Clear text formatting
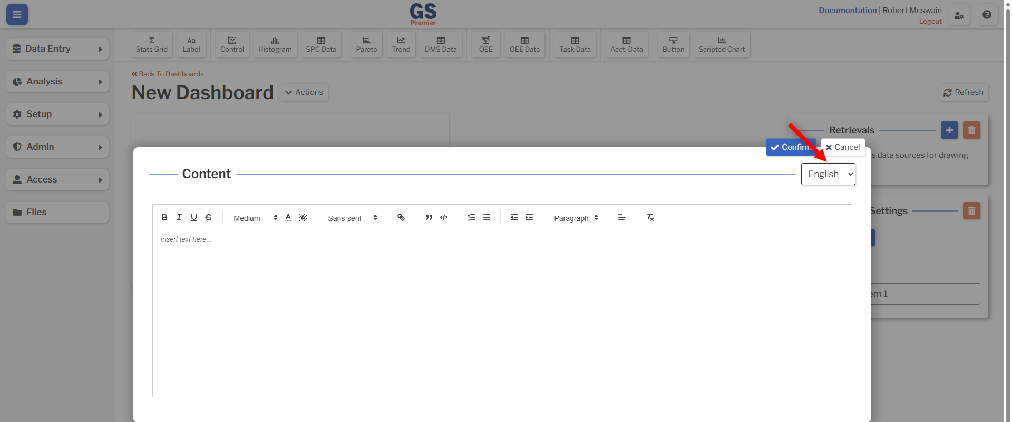 tap(650, 217)
